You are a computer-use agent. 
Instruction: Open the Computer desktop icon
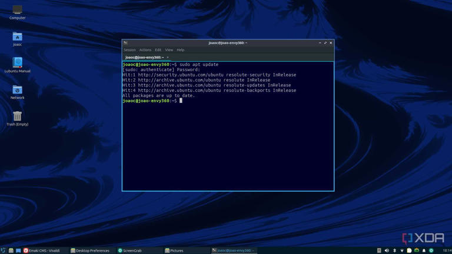(x=17, y=12)
